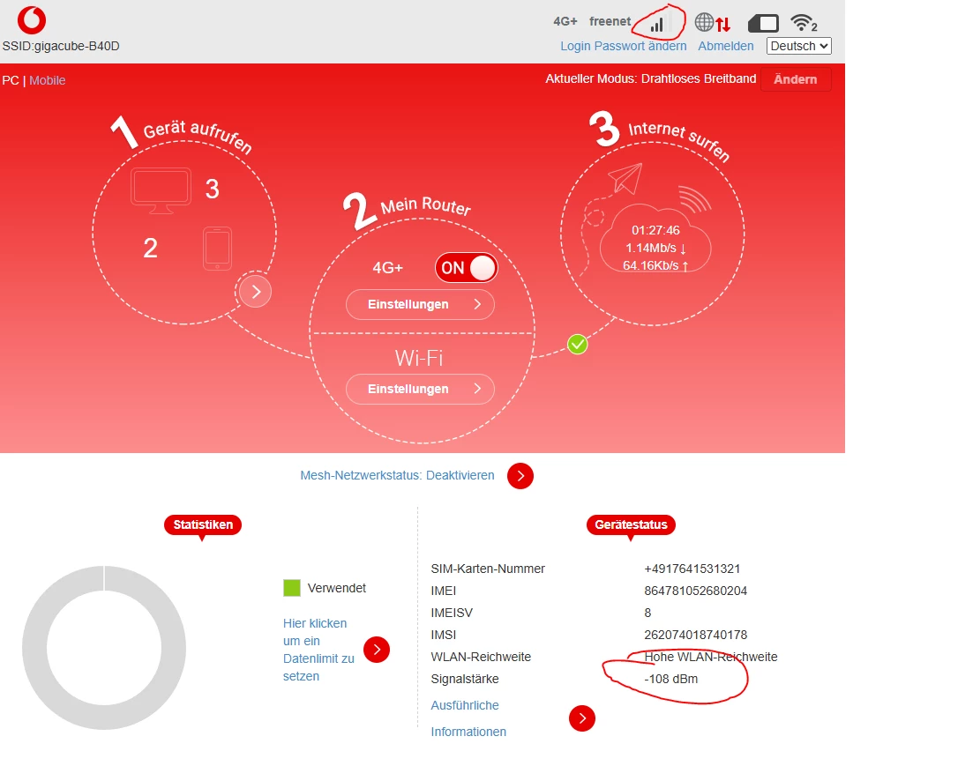The image size is (958, 766).
Task: Click the Vodafone logo
Action: 32,20
